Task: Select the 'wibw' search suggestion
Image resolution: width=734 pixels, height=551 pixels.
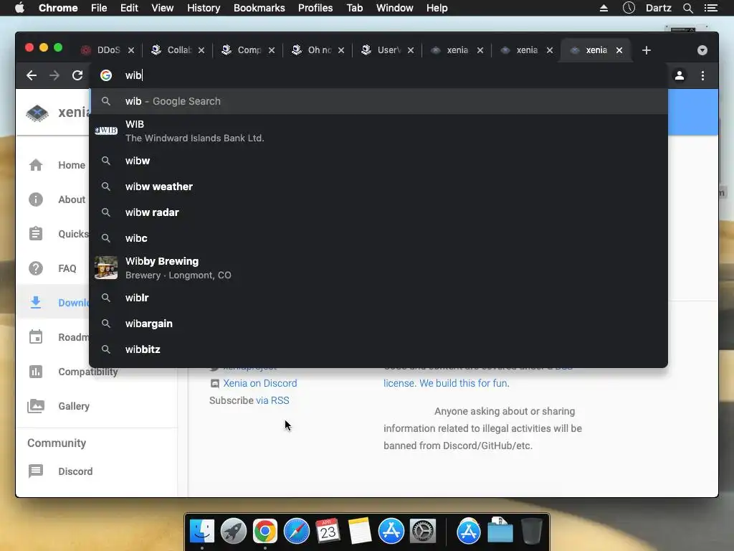Action: [x=378, y=161]
